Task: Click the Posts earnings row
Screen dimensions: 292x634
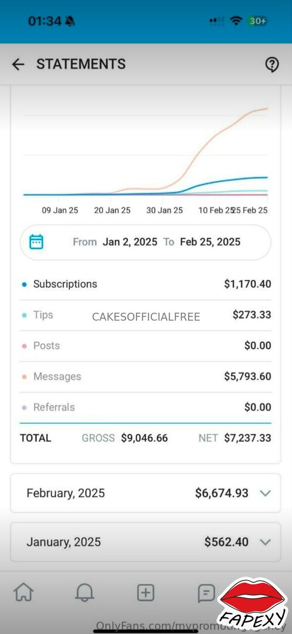Action: coord(145,346)
